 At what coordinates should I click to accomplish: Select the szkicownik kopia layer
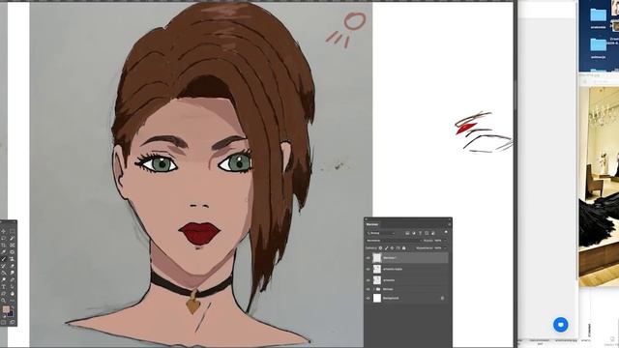[x=393, y=269]
